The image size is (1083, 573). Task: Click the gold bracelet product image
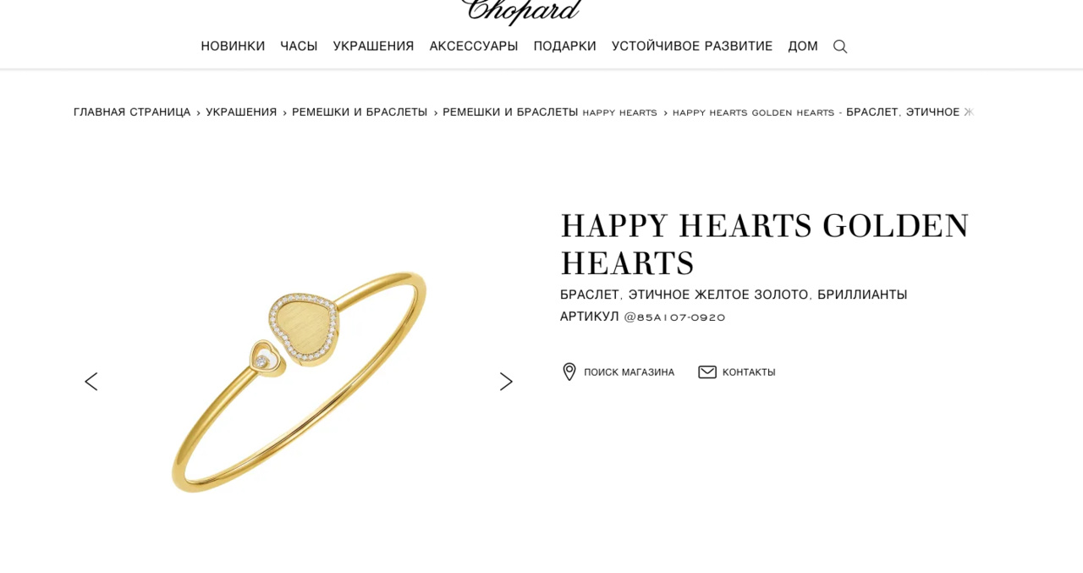coord(299,382)
